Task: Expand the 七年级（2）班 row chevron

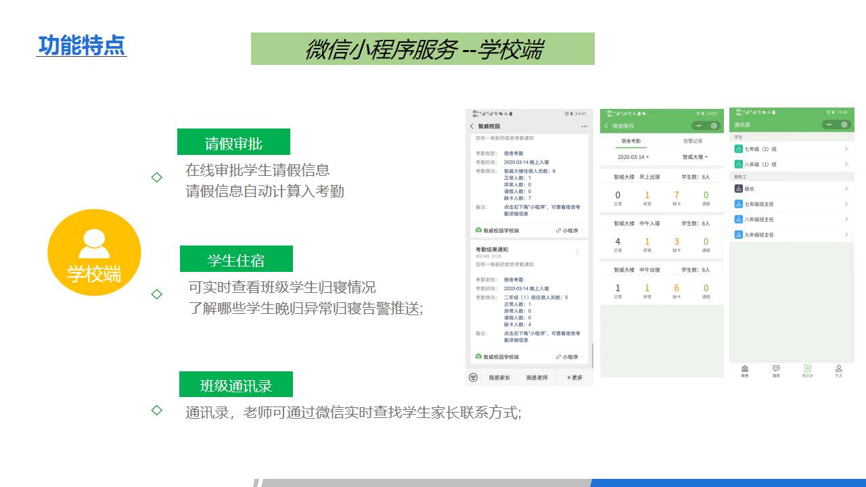Action: pos(846,149)
